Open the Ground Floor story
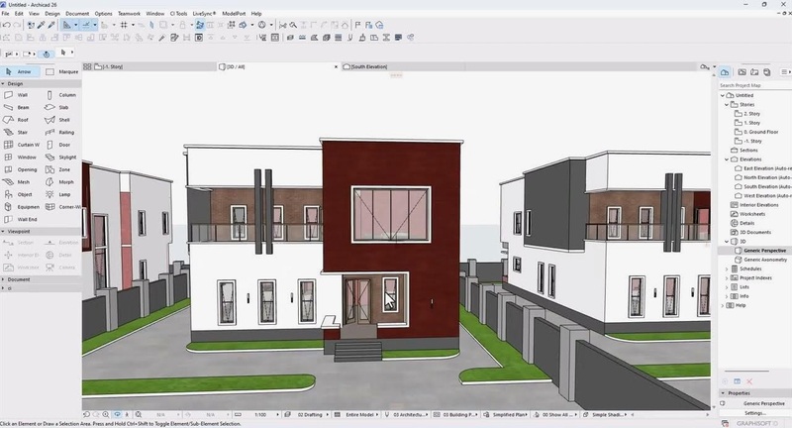This screenshot has height=428, width=792. tap(760, 131)
